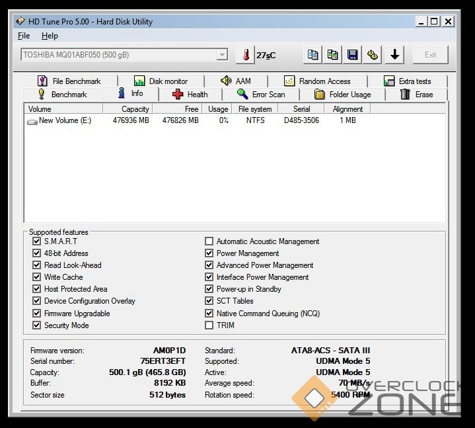Toggle the Power-up in Standby checkbox
Image resolution: width=475 pixels, height=428 pixels.
click(x=209, y=288)
